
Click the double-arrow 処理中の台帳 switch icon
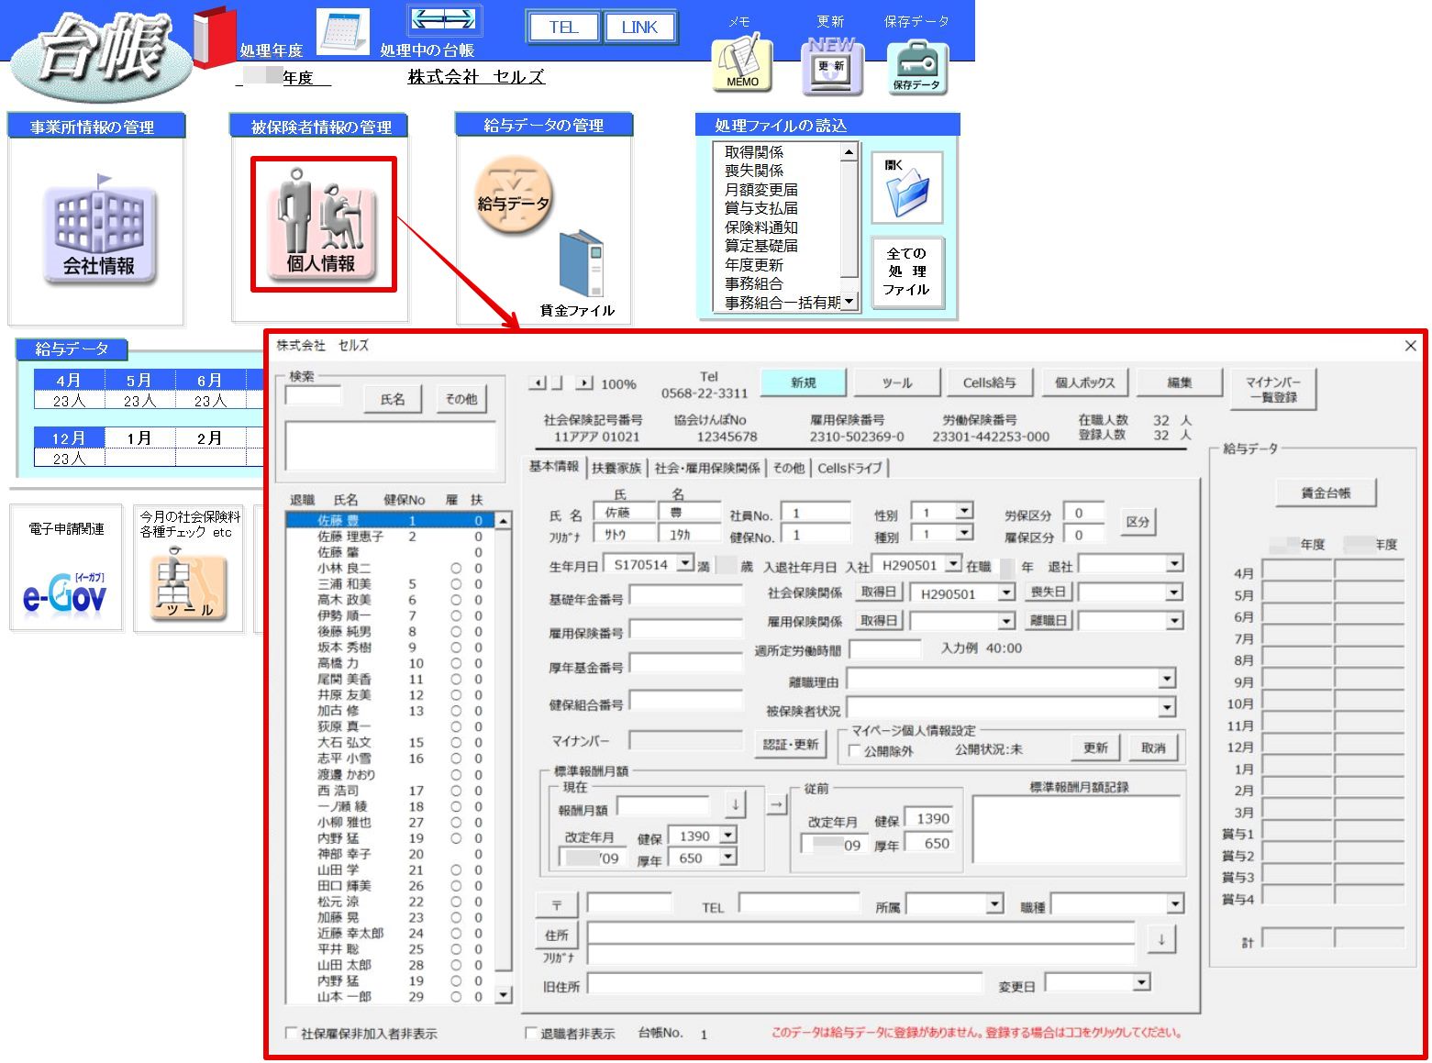click(443, 19)
